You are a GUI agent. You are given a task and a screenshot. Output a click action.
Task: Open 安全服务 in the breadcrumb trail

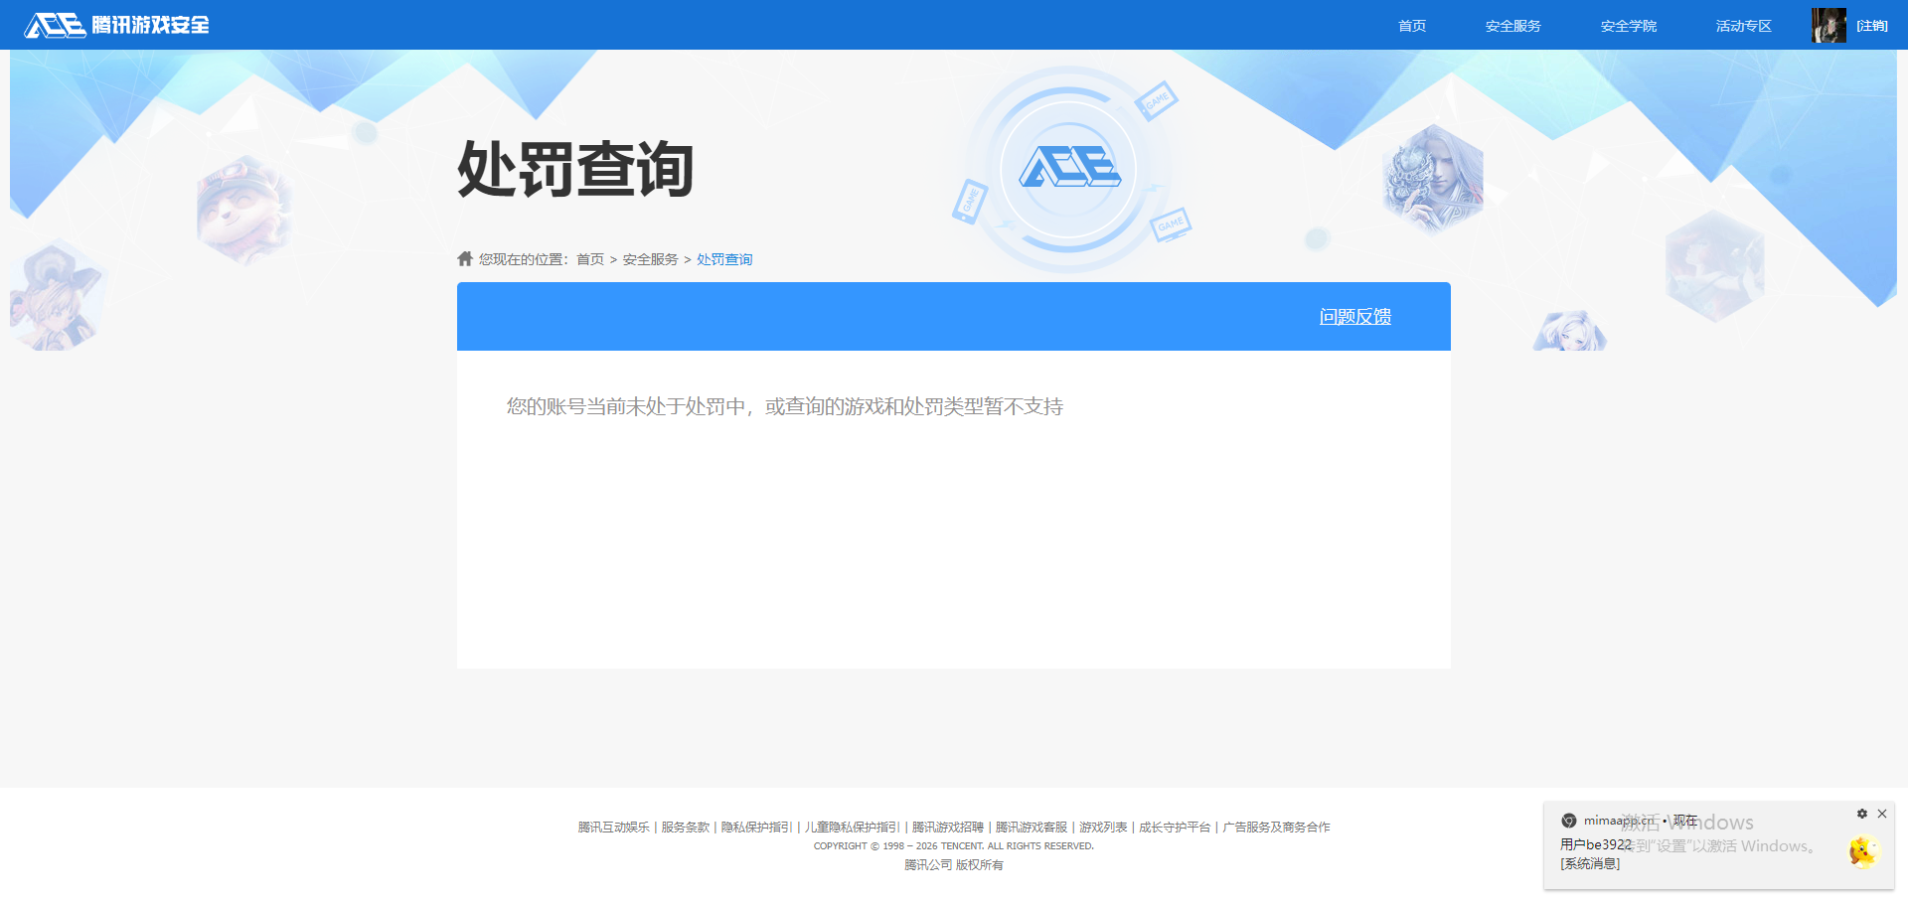tap(648, 258)
